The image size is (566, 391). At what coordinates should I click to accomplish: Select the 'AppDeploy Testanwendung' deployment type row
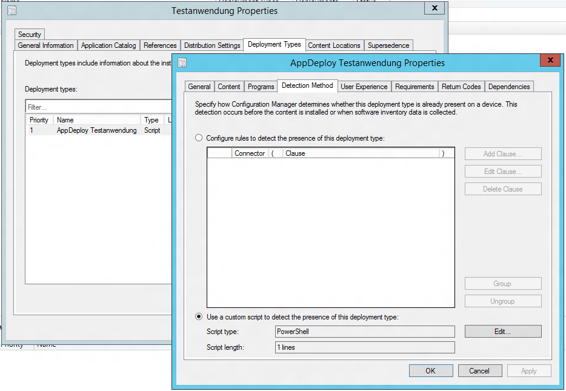[x=99, y=130]
